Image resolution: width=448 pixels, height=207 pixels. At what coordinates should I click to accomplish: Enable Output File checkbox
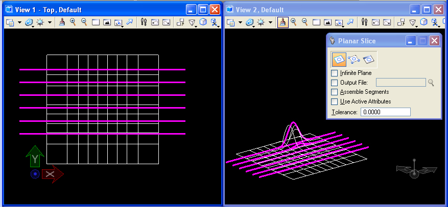(x=334, y=83)
